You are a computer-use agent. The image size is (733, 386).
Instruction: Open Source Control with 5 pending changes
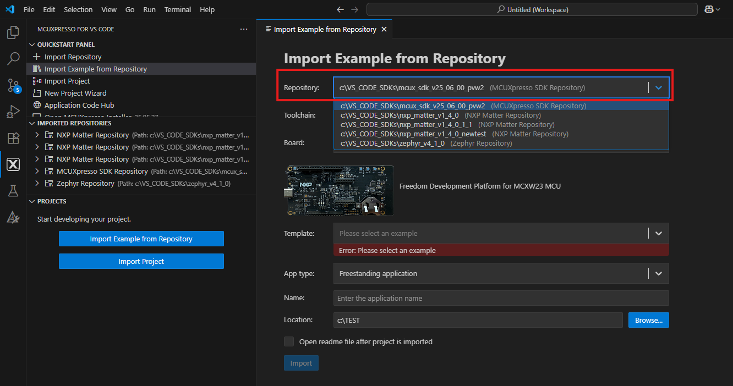click(x=13, y=85)
